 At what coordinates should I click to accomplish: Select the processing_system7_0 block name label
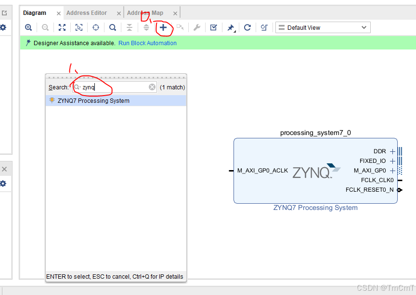[x=315, y=133]
